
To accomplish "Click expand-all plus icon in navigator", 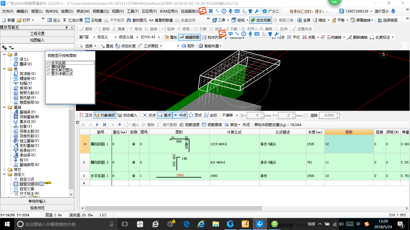I will (4, 48).
